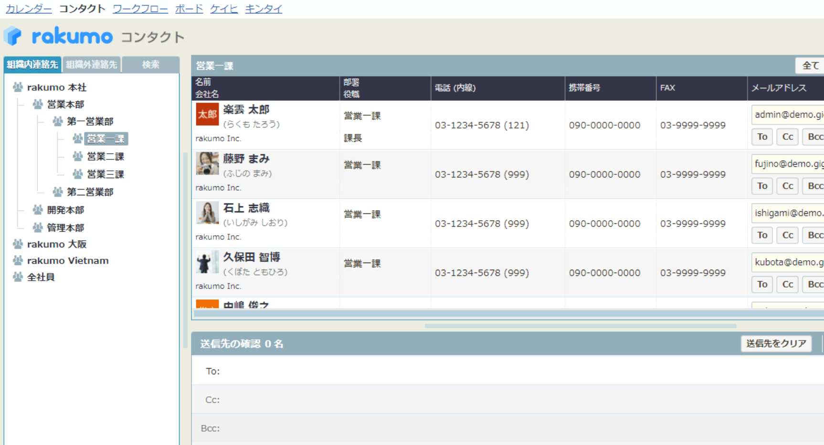Image resolution: width=824 pixels, height=445 pixels.
Task: Add 楽雲 太郎 to Cc recipients
Action: [787, 137]
